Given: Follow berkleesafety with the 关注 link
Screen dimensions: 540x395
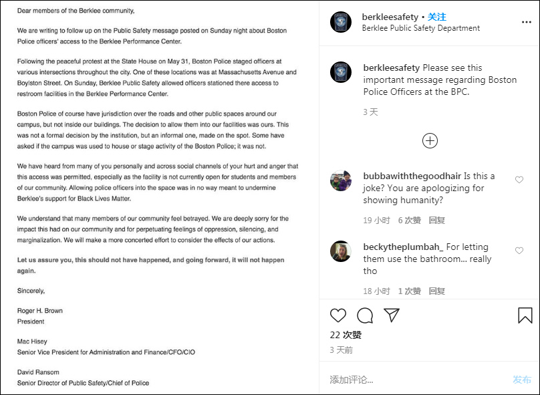Looking at the screenshot, I should [x=437, y=17].
